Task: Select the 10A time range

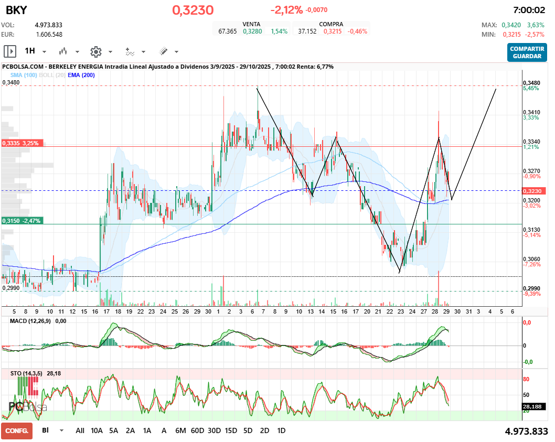Action: point(97,430)
